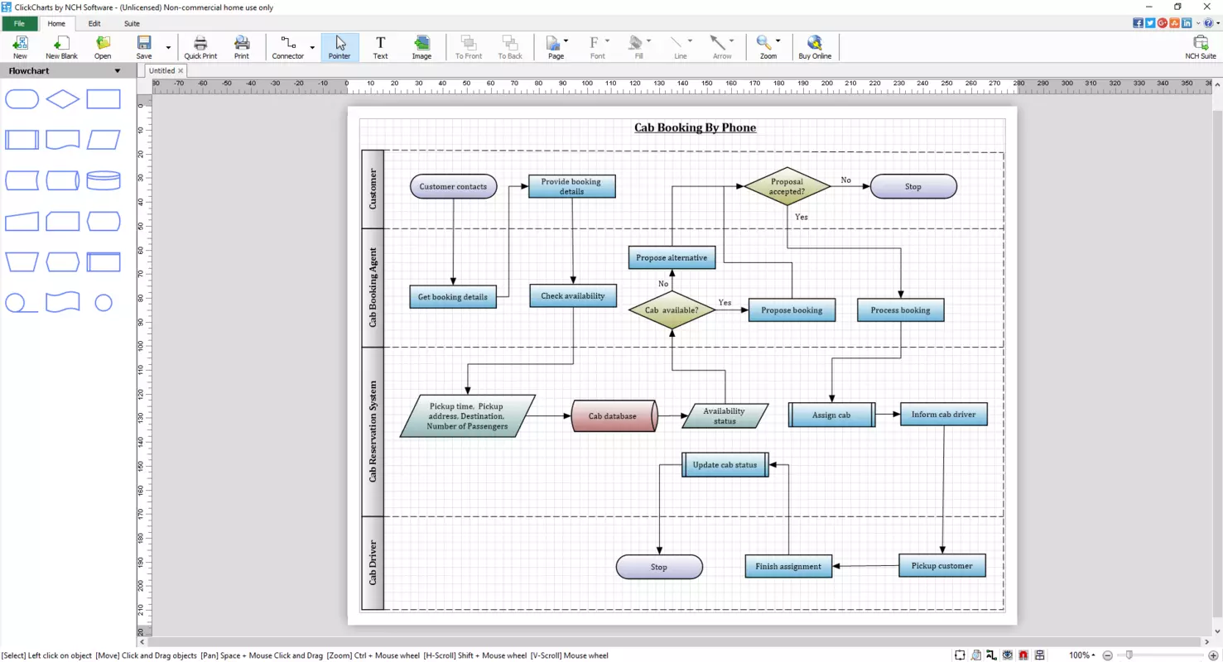Click the LinkedIn share icon
Image resolution: width=1223 pixels, height=662 pixels.
click(1187, 23)
